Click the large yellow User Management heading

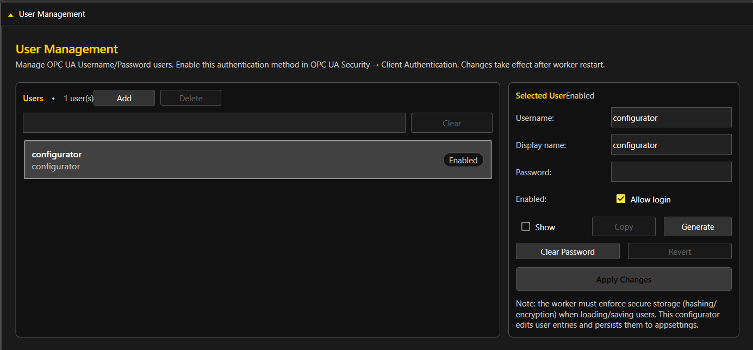[x=67, y=49]
